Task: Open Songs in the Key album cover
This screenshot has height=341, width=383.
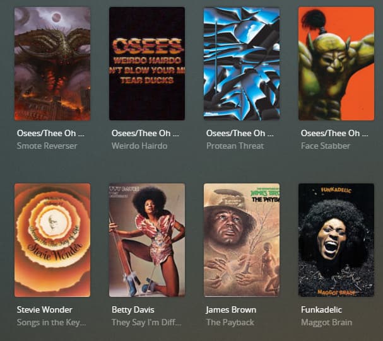Action: coord(52,240)
